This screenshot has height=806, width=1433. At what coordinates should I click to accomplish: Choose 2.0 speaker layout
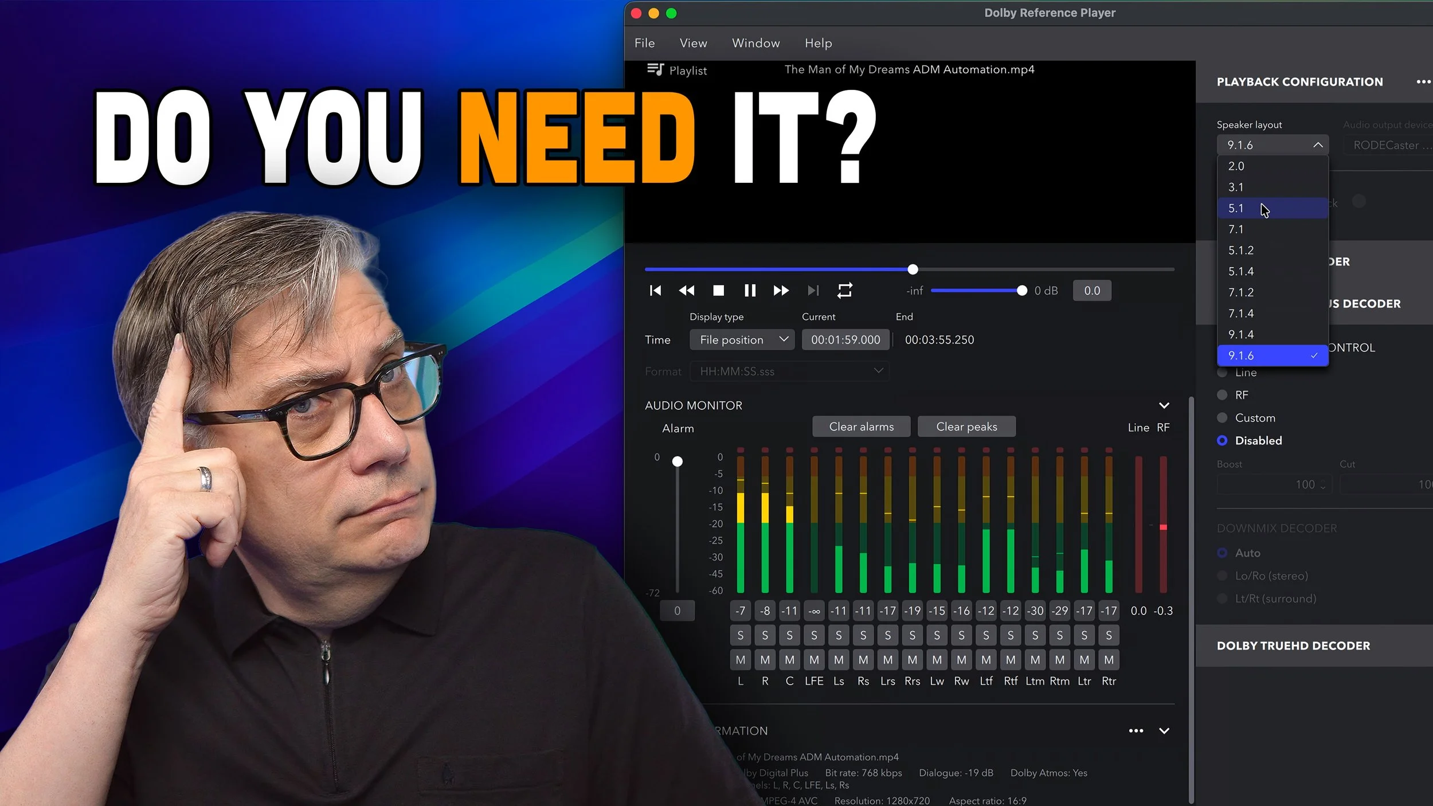coord(1273,166)
